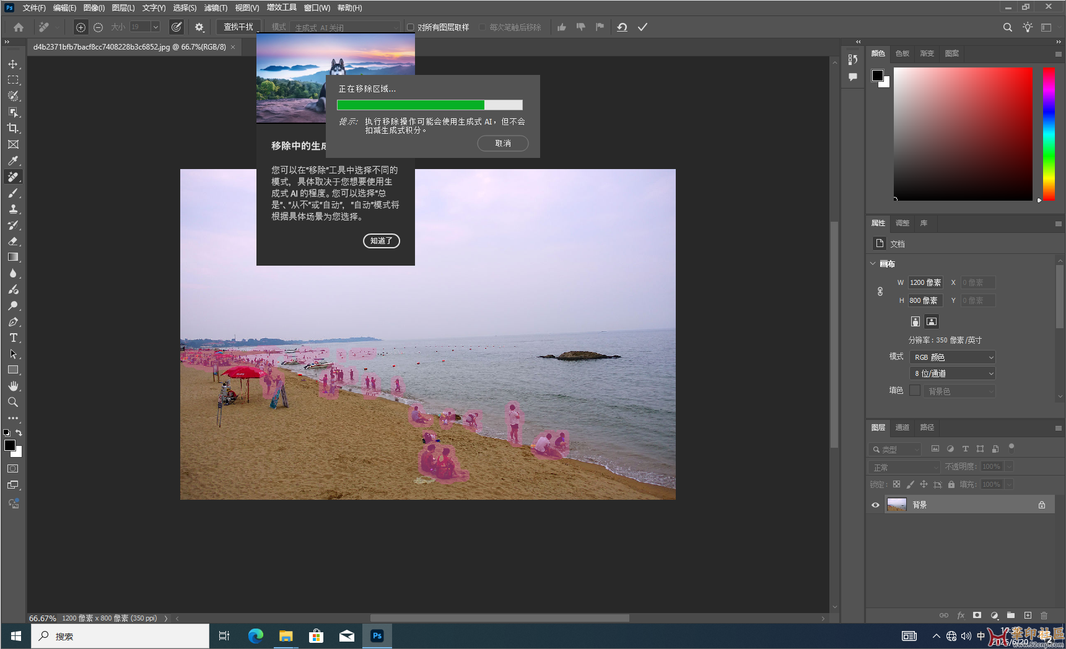This screenshot has height=649, width=1066.
Task: Toggle the width-height link chain icon
Action: click(x=880, y=291)
